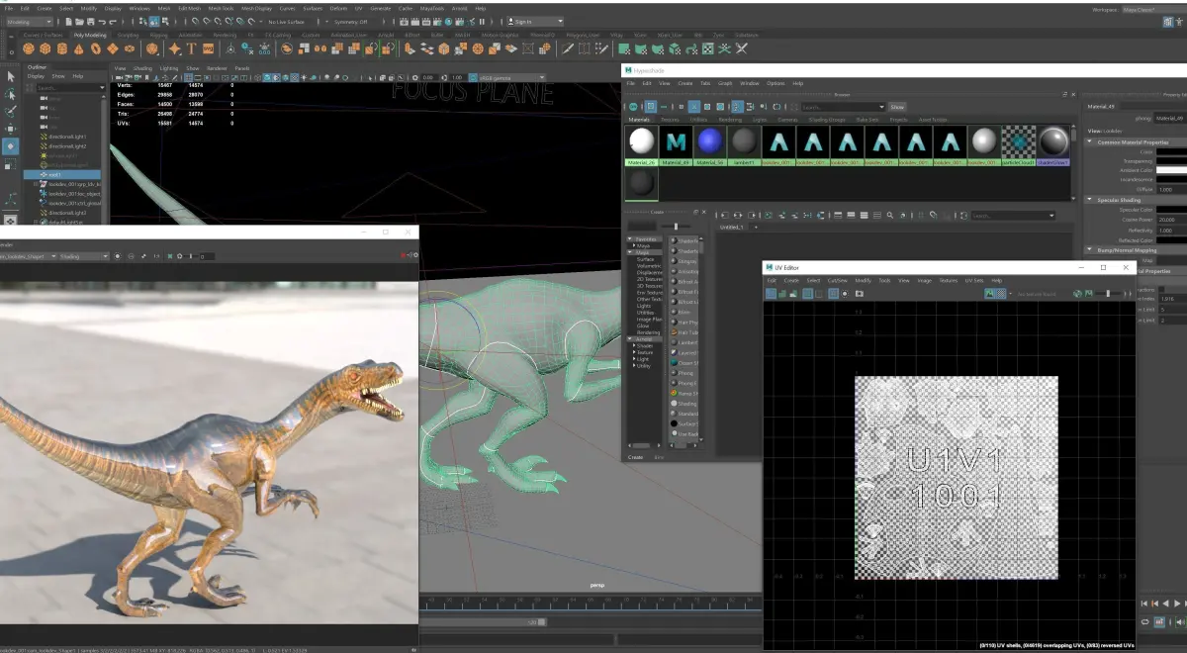Select Phong in the Hypershade Create list
The height and width of the screenshot is (653, 1187).
click(x=685, y=373)
